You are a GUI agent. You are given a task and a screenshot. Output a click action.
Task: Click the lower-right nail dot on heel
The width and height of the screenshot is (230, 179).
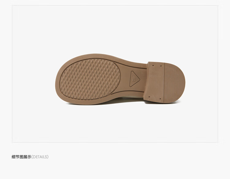tap(160, 99)
